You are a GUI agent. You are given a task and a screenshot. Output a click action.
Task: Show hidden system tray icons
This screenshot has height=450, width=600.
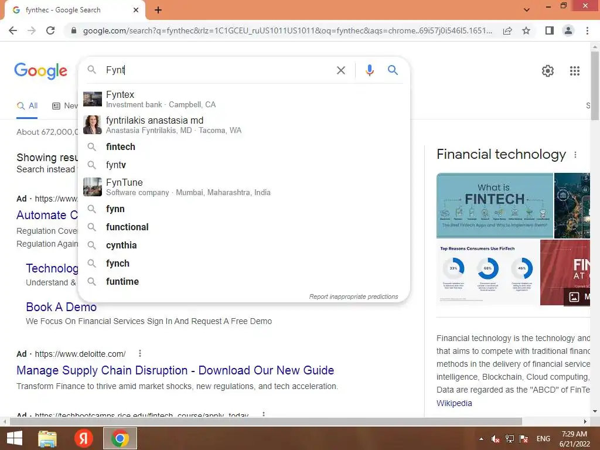coord(481,439)
